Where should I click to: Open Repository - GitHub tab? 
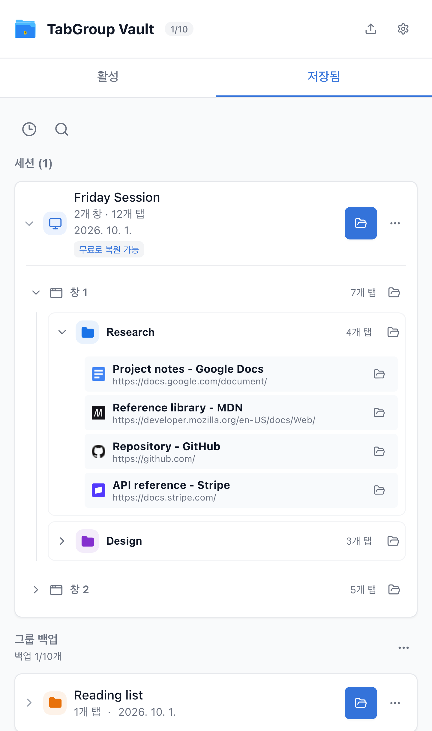pyautogui.click(x=379, y=451)
